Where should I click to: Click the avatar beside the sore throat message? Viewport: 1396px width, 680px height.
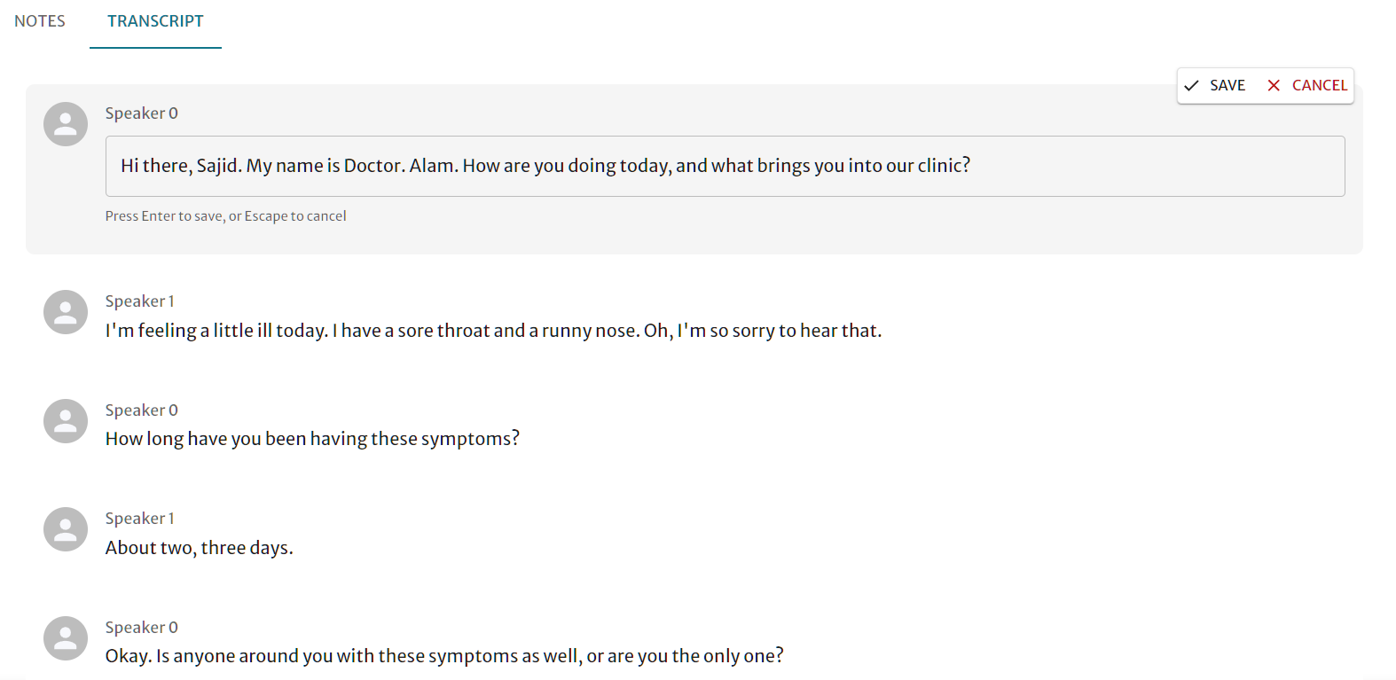click(66, 312)
